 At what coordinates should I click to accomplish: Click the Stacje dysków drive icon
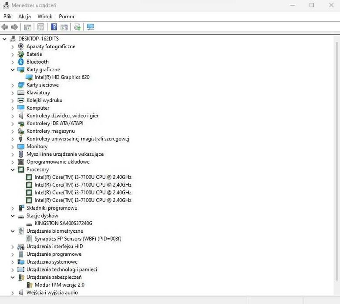(x=21, y=216)
